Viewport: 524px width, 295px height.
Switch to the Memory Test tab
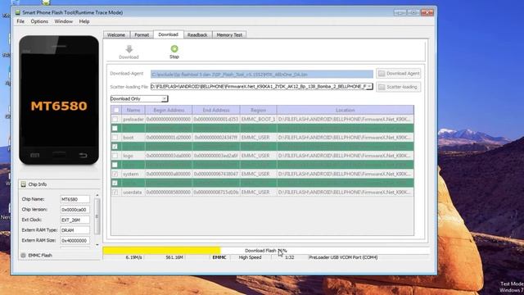[x=229, y=34]
